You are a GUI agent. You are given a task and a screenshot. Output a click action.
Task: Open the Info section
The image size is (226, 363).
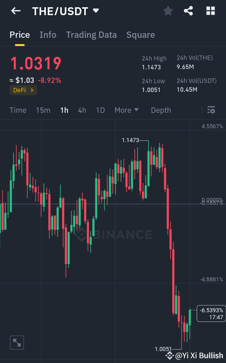(x=48, y=35)
